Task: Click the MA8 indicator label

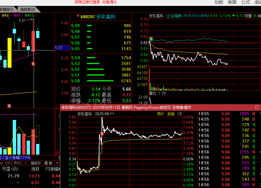Action: click(x=7, y=15)
